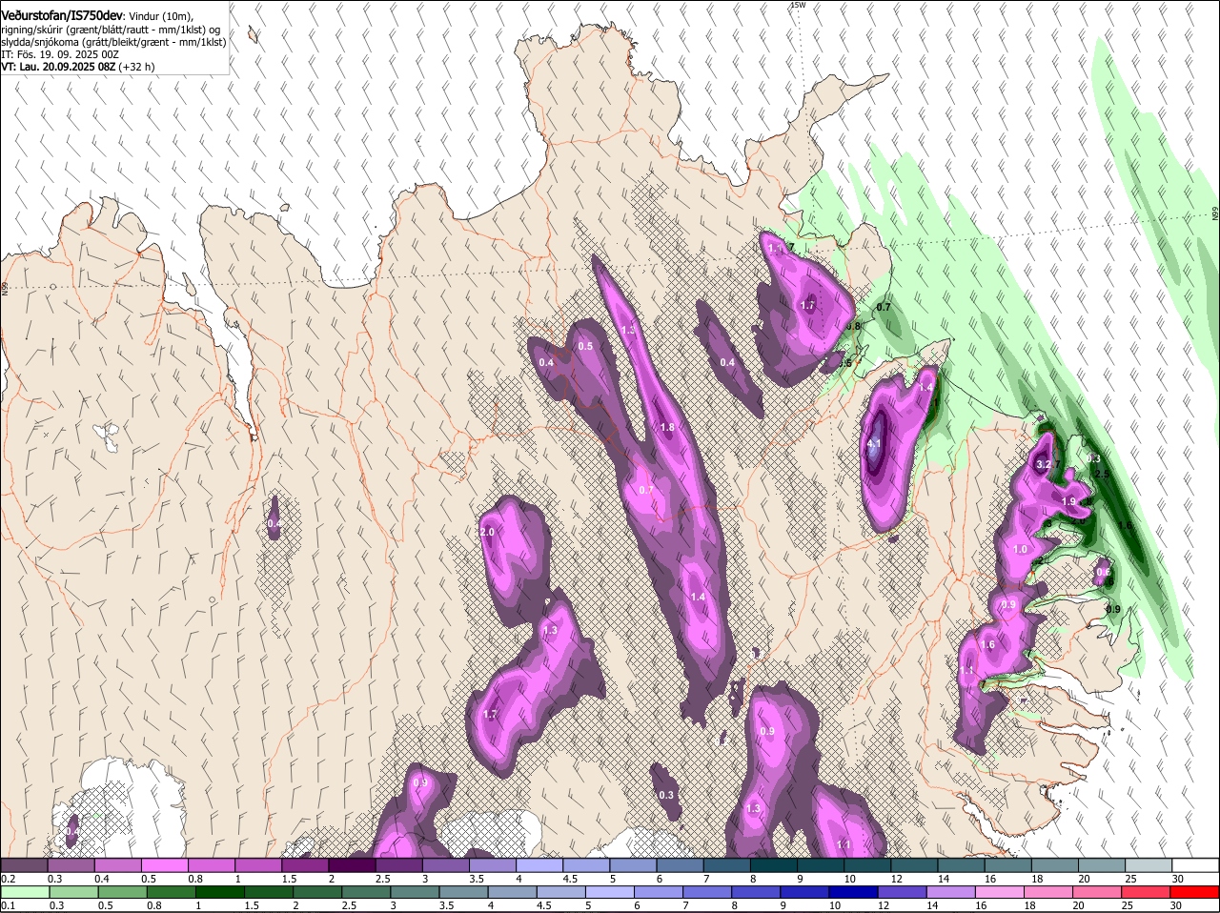
Task: Click the 15W longitude label at the top
Action: pos(798,5)
